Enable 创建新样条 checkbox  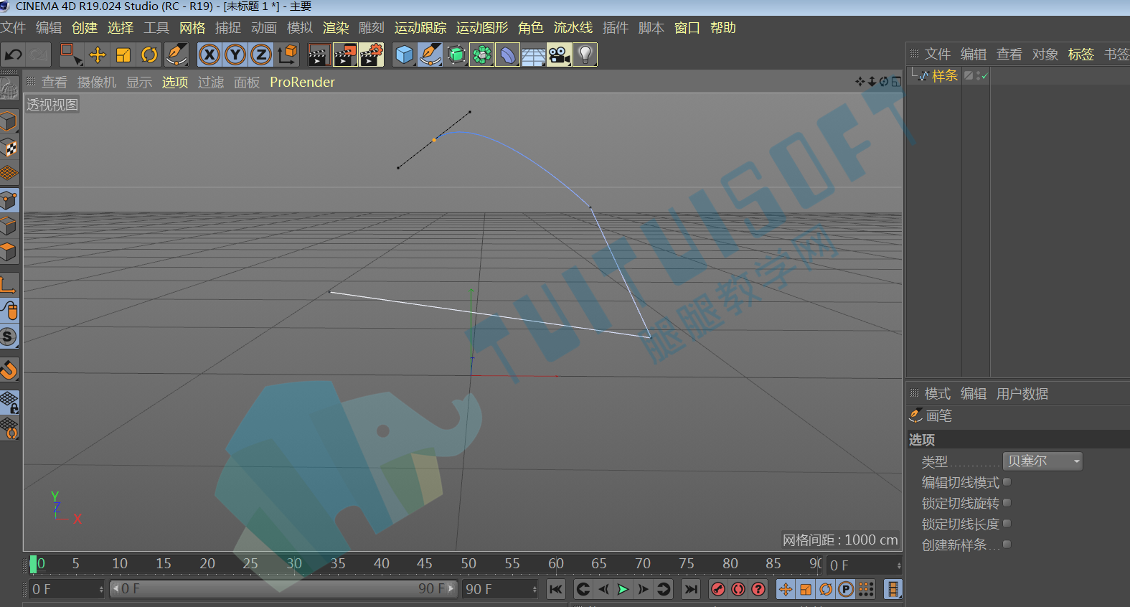tap(1007, 545)
